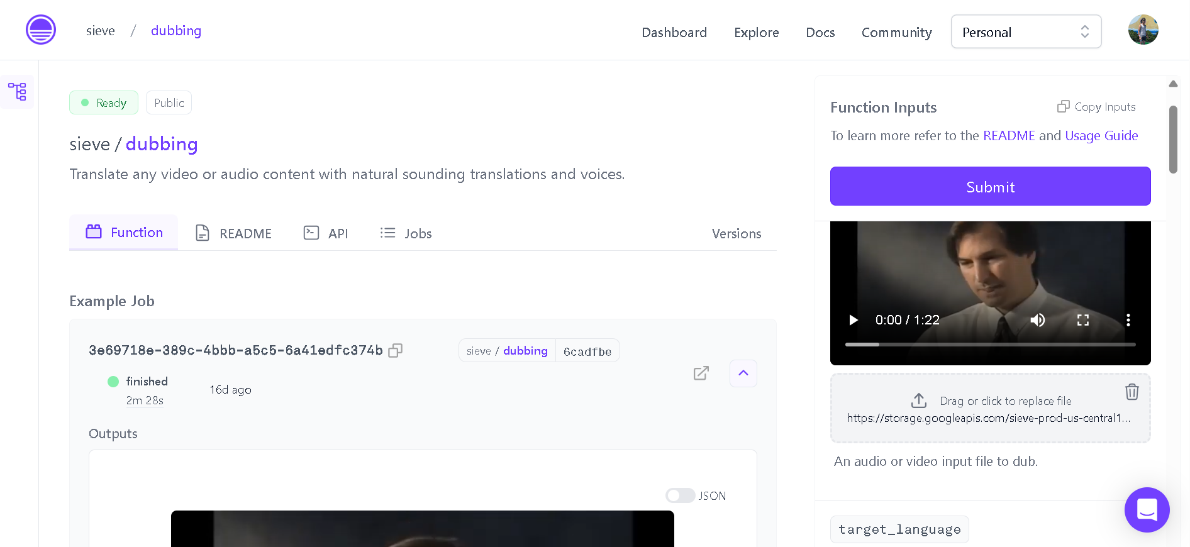Go to Dashboard
Viewport: 1190px width, 547px height.
coord(674,32)
